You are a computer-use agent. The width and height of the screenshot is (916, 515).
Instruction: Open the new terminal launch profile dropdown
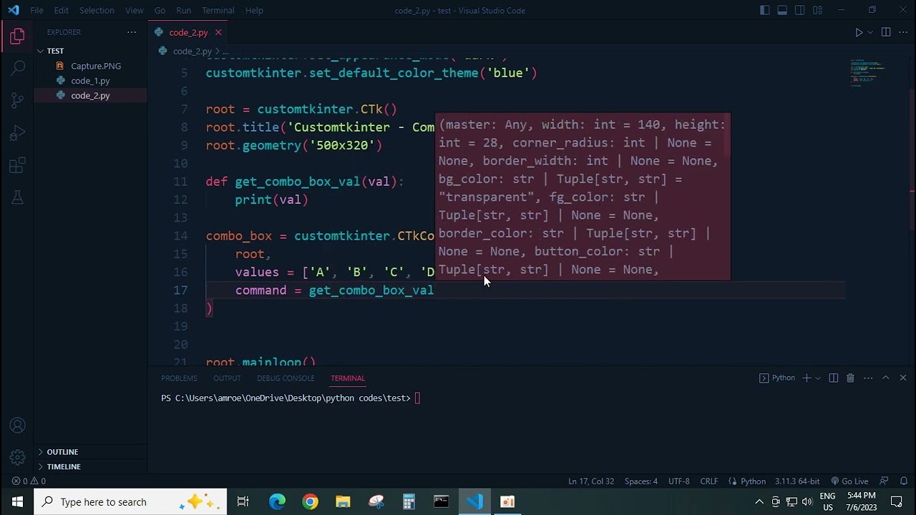click(817, 378)
